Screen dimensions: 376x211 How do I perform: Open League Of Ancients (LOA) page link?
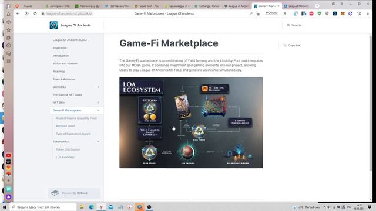coord(70,40)
